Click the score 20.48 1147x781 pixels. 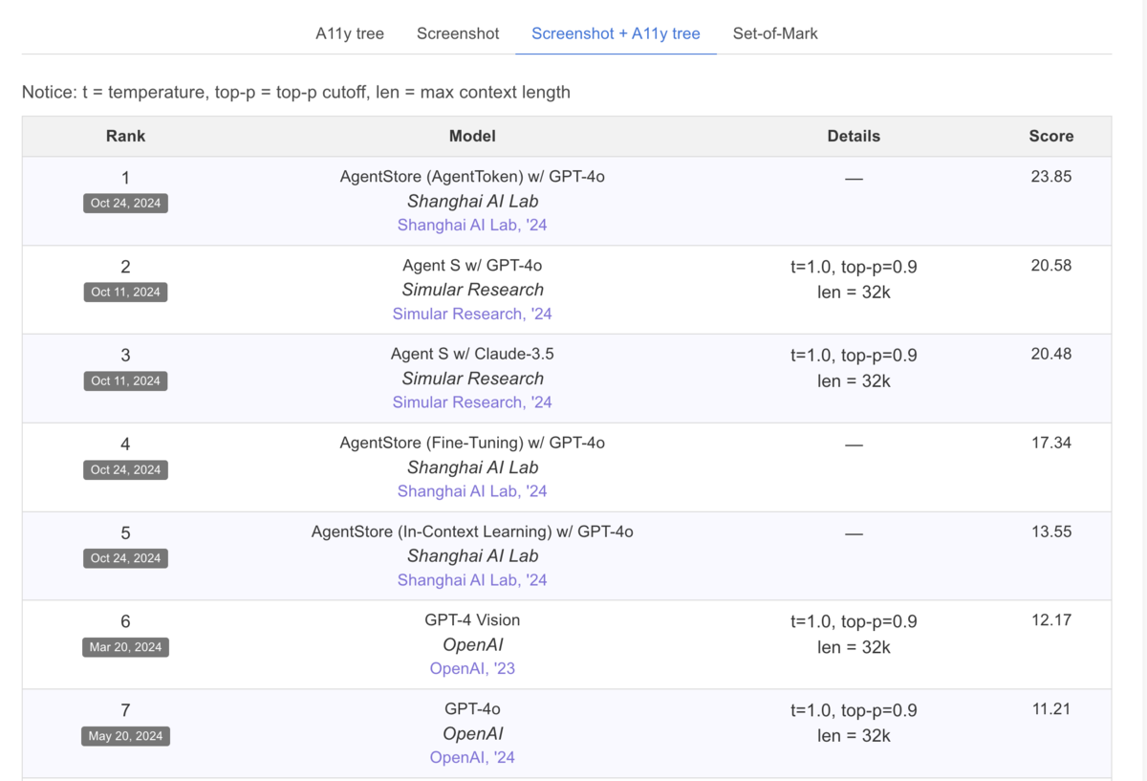[1051, 354]
